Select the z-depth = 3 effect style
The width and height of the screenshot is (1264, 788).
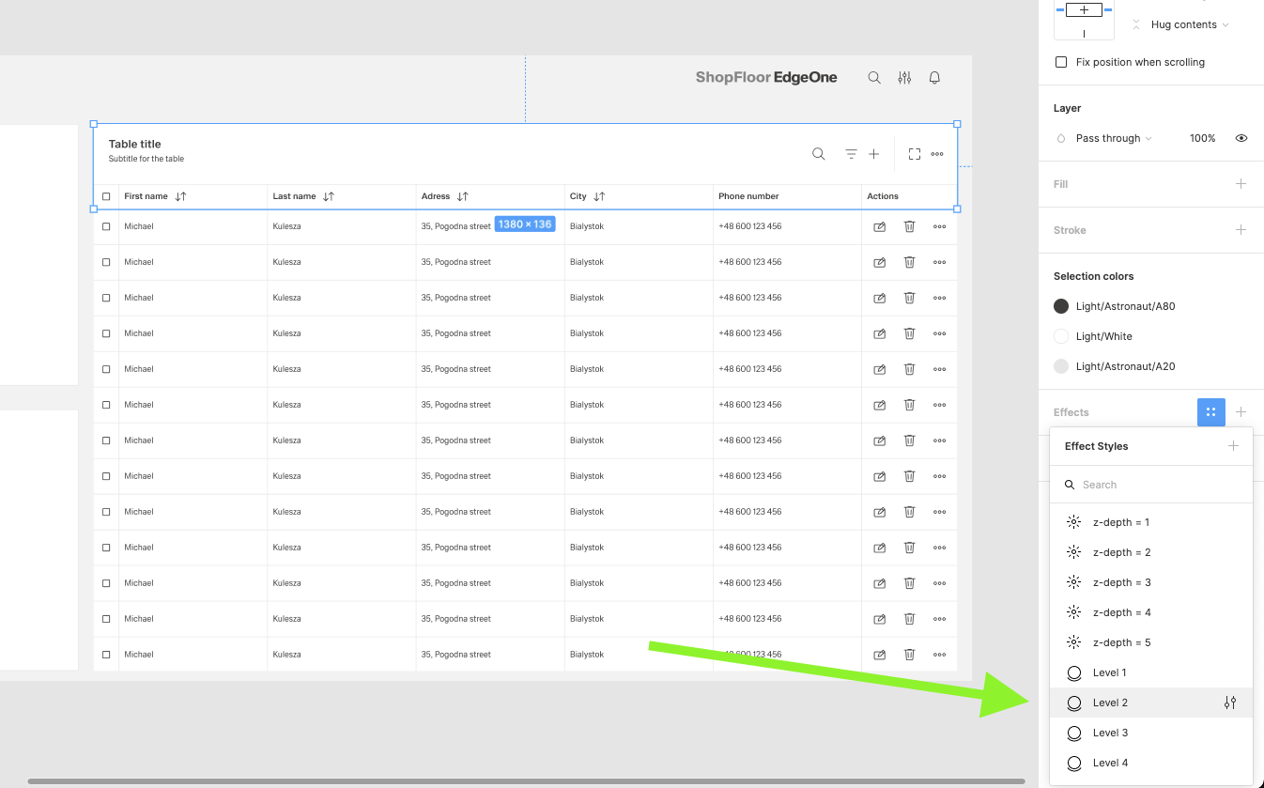tap(1121, 582)
